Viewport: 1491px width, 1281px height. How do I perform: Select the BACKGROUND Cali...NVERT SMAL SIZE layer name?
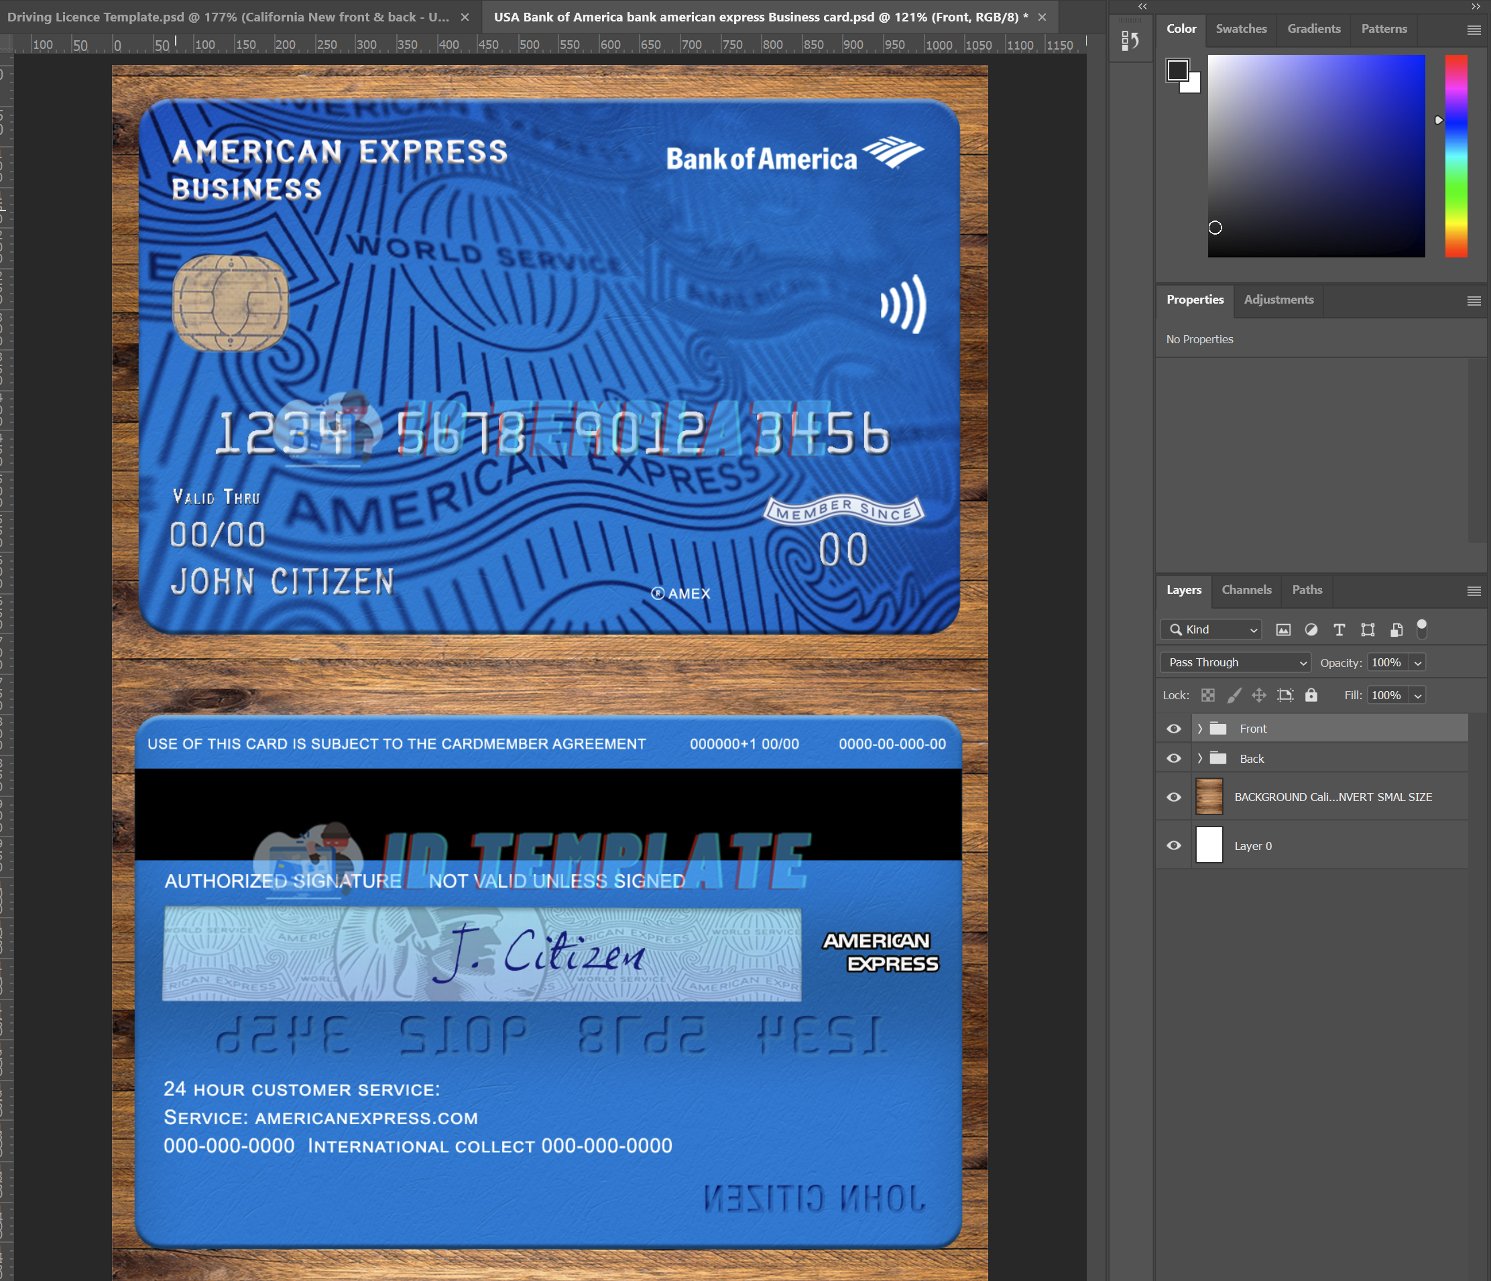pos(1333,796)
